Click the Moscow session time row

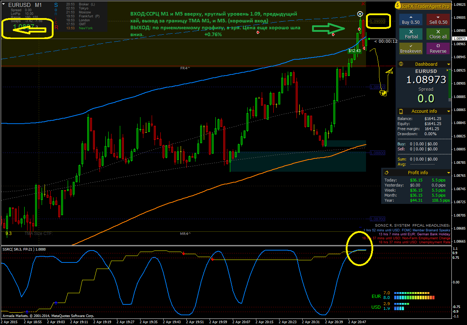[x=79, y=12]
